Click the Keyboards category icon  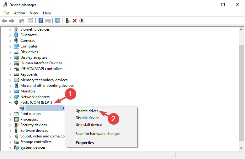[16, 74]
